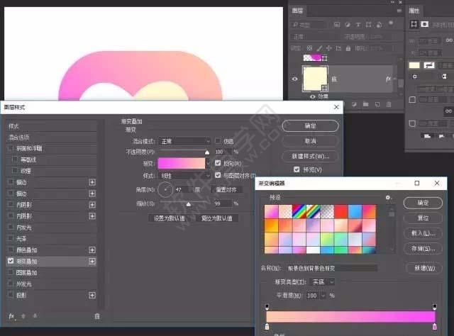The width and height of the screenshot is (454, 336).
Task: Toggle the 仿色 dither checkbox
Action: click(x=218, y=141)
